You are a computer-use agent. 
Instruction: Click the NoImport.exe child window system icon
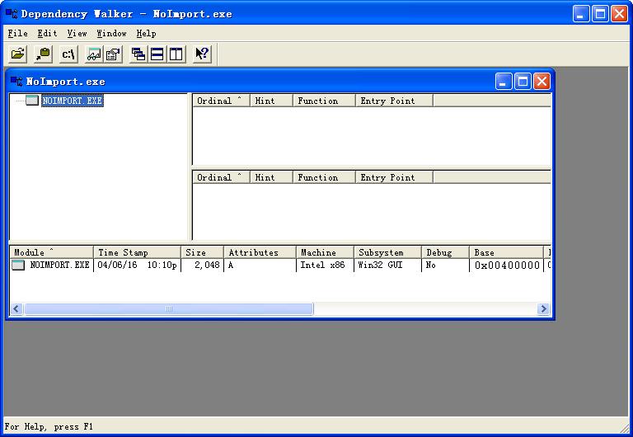coord(16,81)
